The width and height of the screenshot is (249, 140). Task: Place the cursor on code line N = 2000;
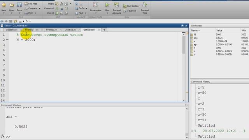[26, 40]
